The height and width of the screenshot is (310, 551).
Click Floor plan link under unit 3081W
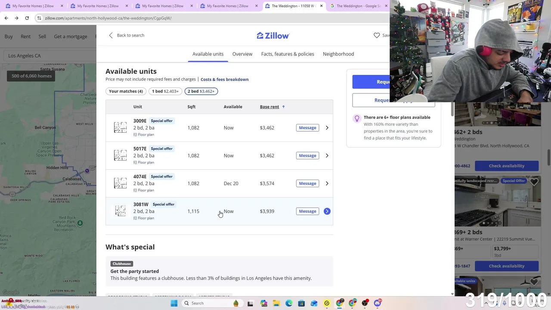coord(144,218)
